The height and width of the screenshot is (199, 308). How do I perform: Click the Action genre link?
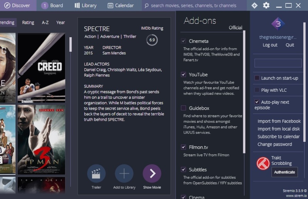(x=90, y=36)
